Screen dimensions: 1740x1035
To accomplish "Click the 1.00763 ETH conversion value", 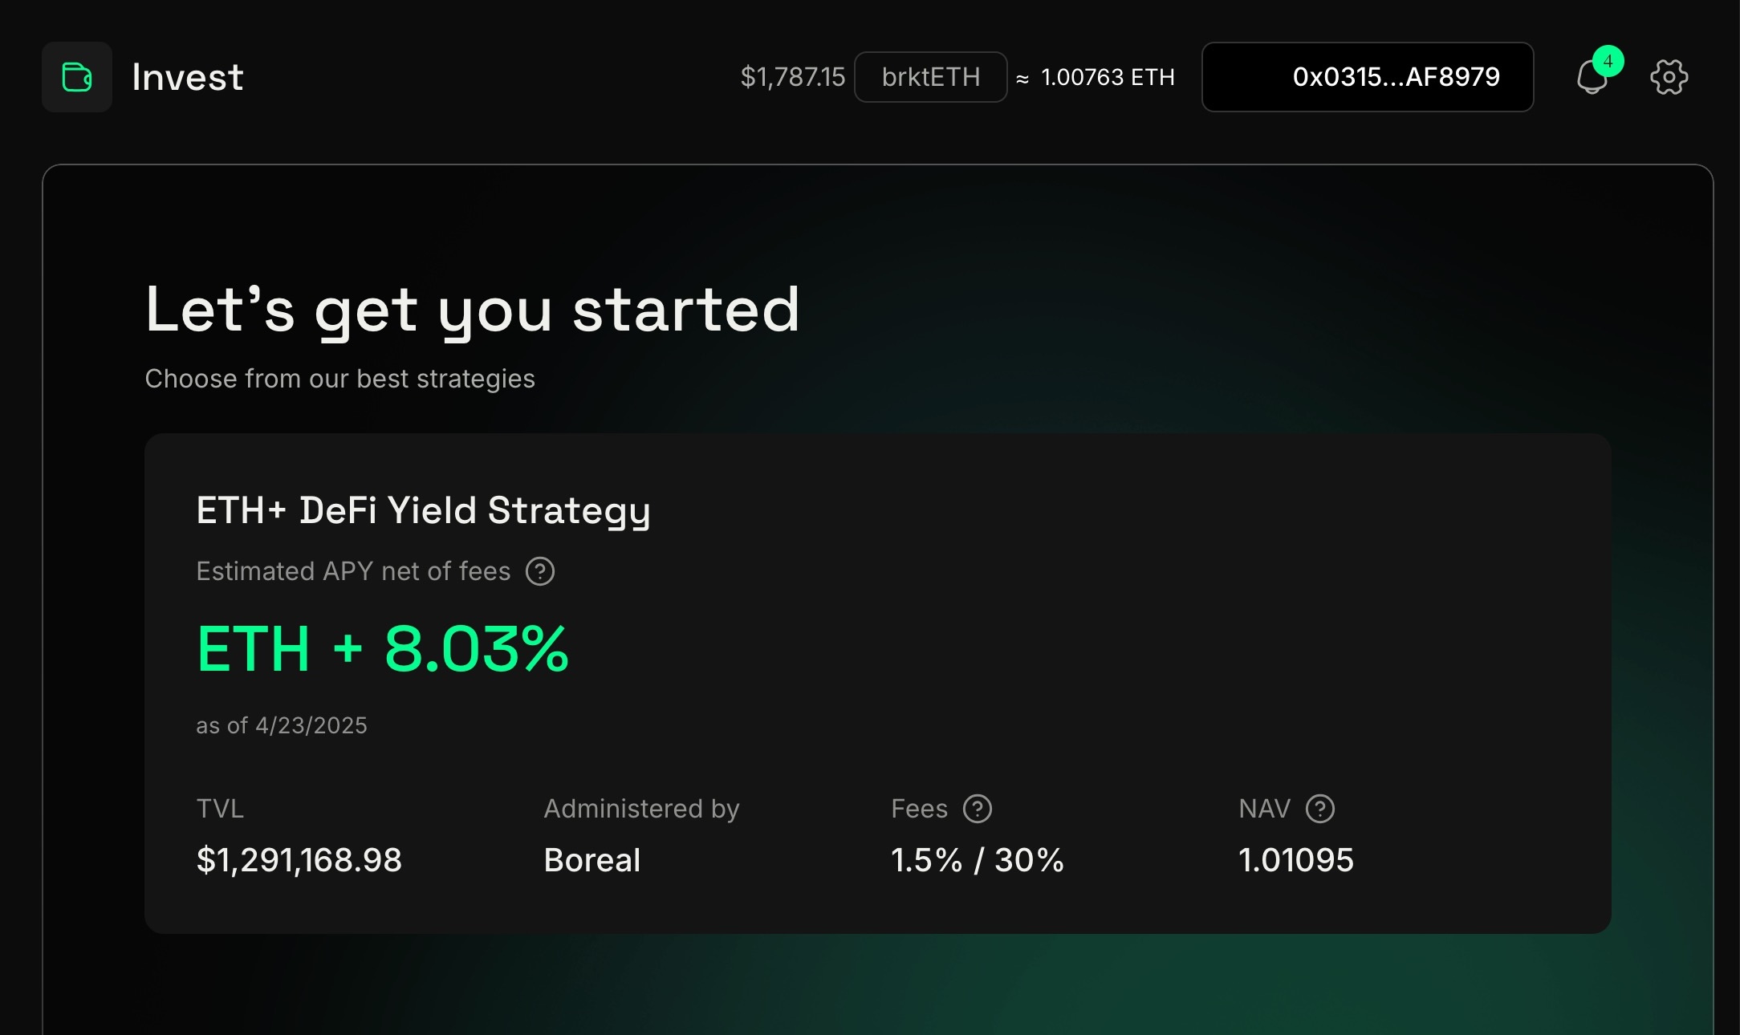I will click(x=1107, y=77).
